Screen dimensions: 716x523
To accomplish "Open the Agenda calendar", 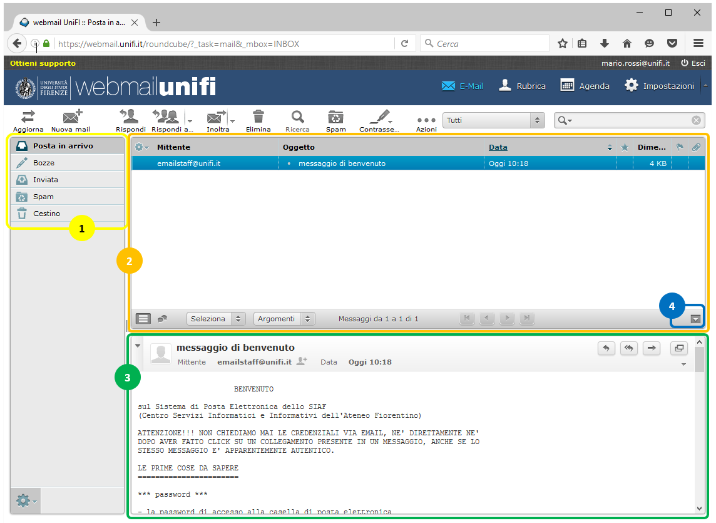I will click(x=585, y=86).
